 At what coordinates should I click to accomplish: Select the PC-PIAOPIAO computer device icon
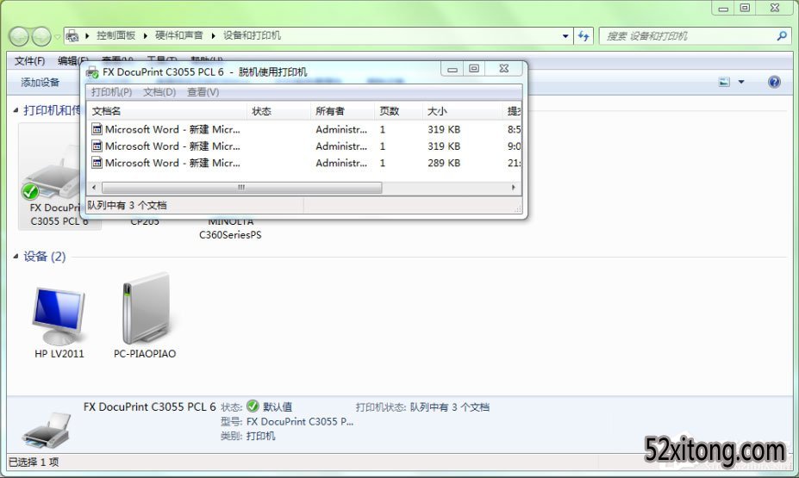[145, 309]
